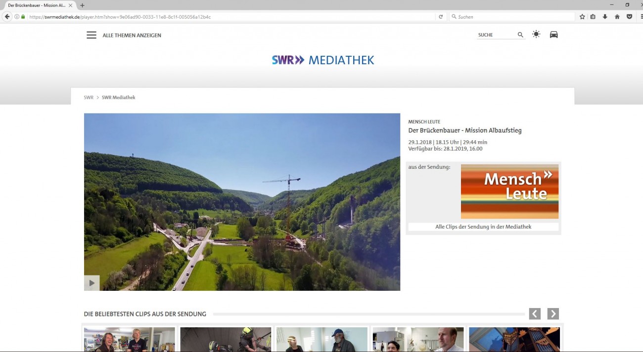Show next popular clips with right arrow

(553, 314)
